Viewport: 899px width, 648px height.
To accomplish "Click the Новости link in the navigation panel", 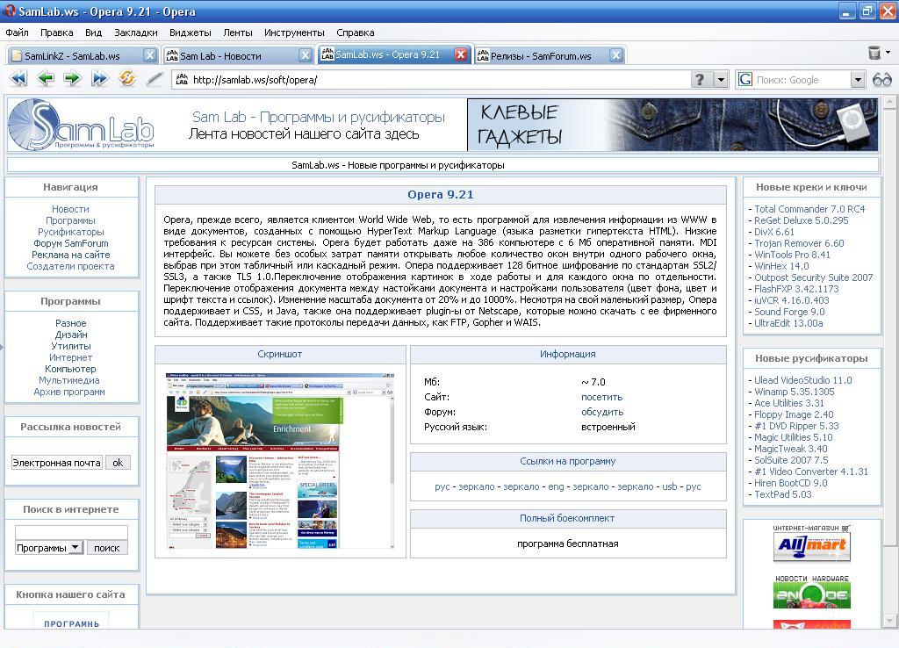I will (70, 209).
